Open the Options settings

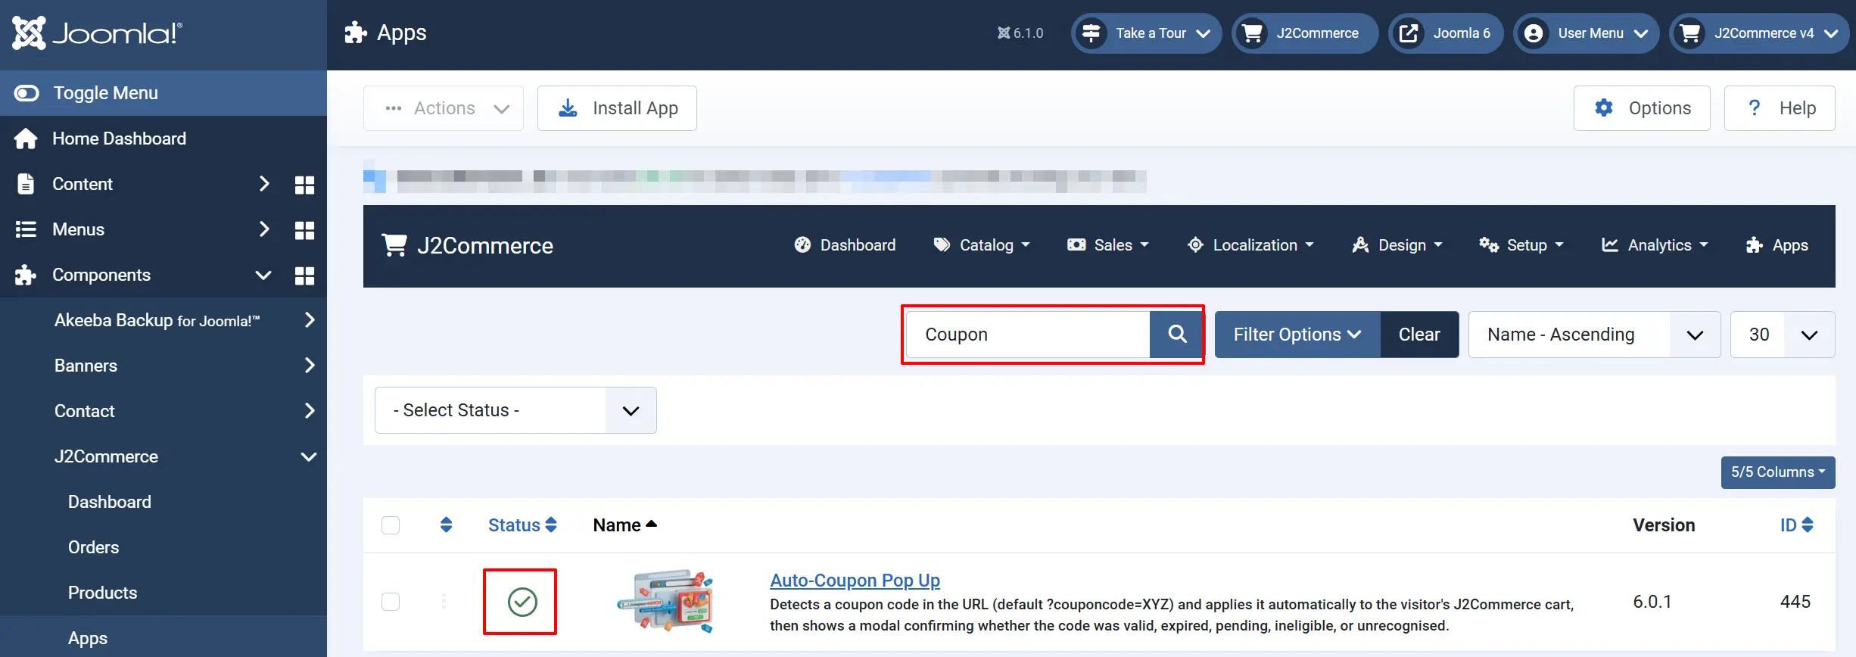1642,108
